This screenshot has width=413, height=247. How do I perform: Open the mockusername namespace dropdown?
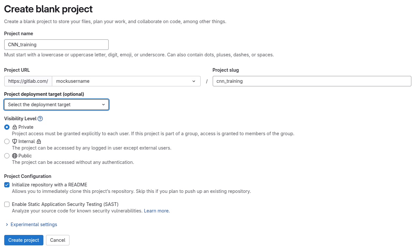tap(126, 81)
